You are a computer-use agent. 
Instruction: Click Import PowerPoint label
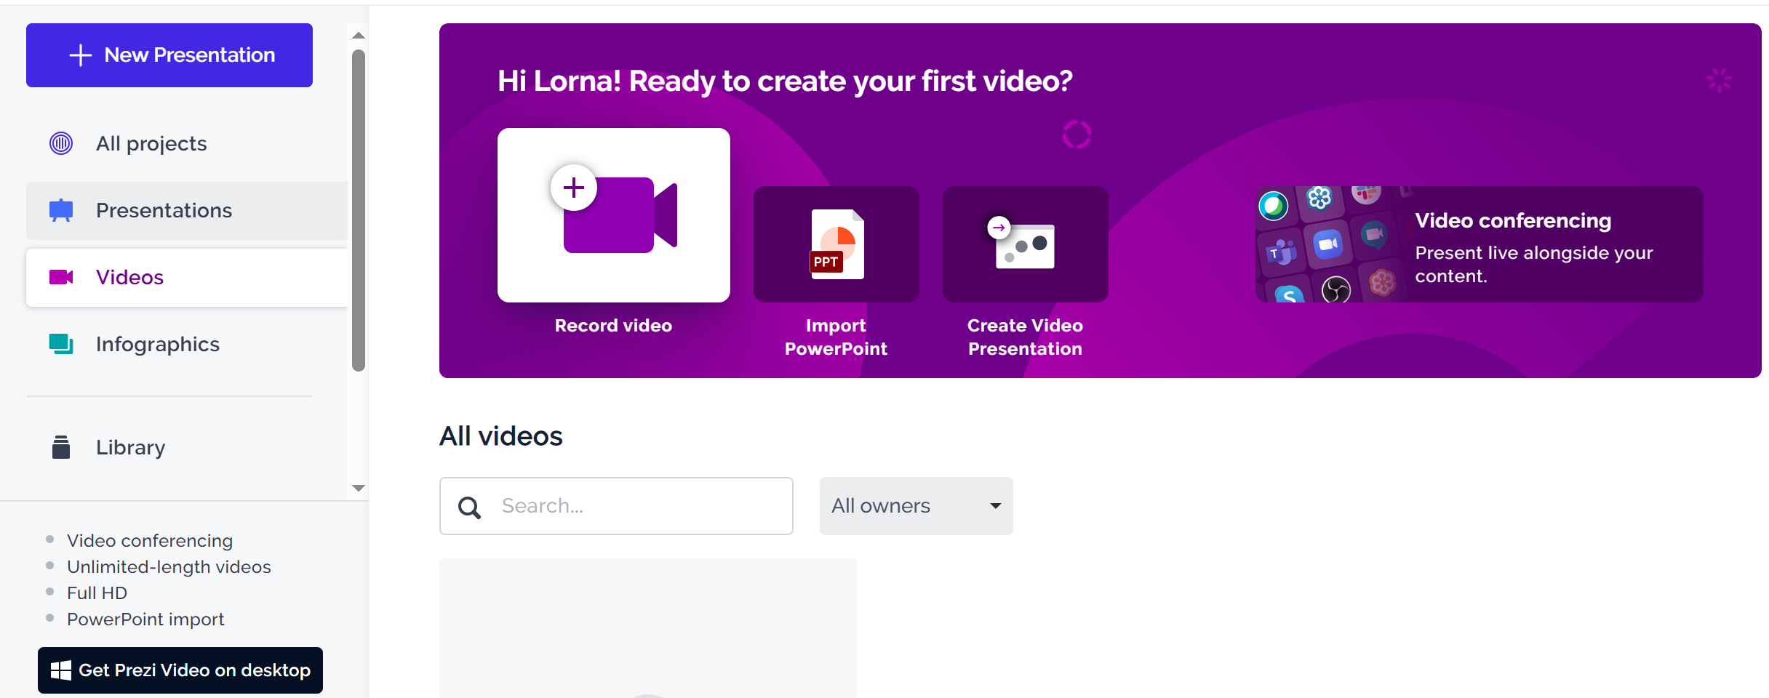click(x=836, y=337)
